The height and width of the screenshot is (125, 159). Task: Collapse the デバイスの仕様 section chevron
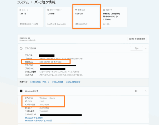click(x=145, y=48)
